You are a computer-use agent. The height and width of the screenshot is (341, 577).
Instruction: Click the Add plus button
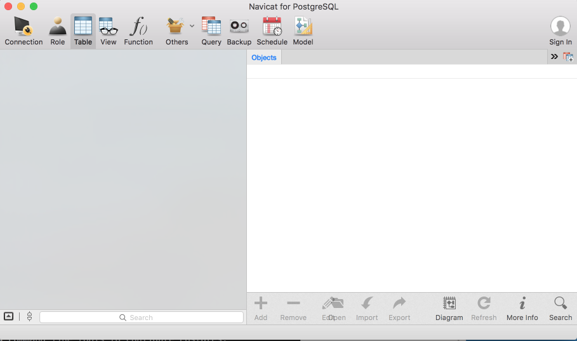(260, 309)
